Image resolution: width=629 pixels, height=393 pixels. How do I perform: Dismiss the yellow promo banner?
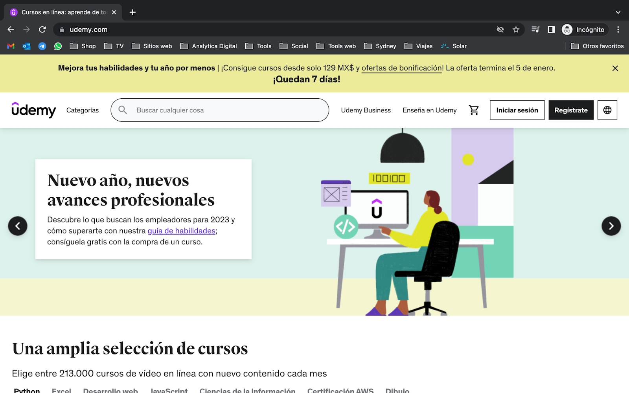tap(615, 68)
